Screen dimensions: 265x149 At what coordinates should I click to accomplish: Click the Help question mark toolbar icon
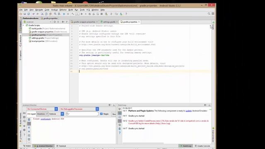tap(126, 14)
